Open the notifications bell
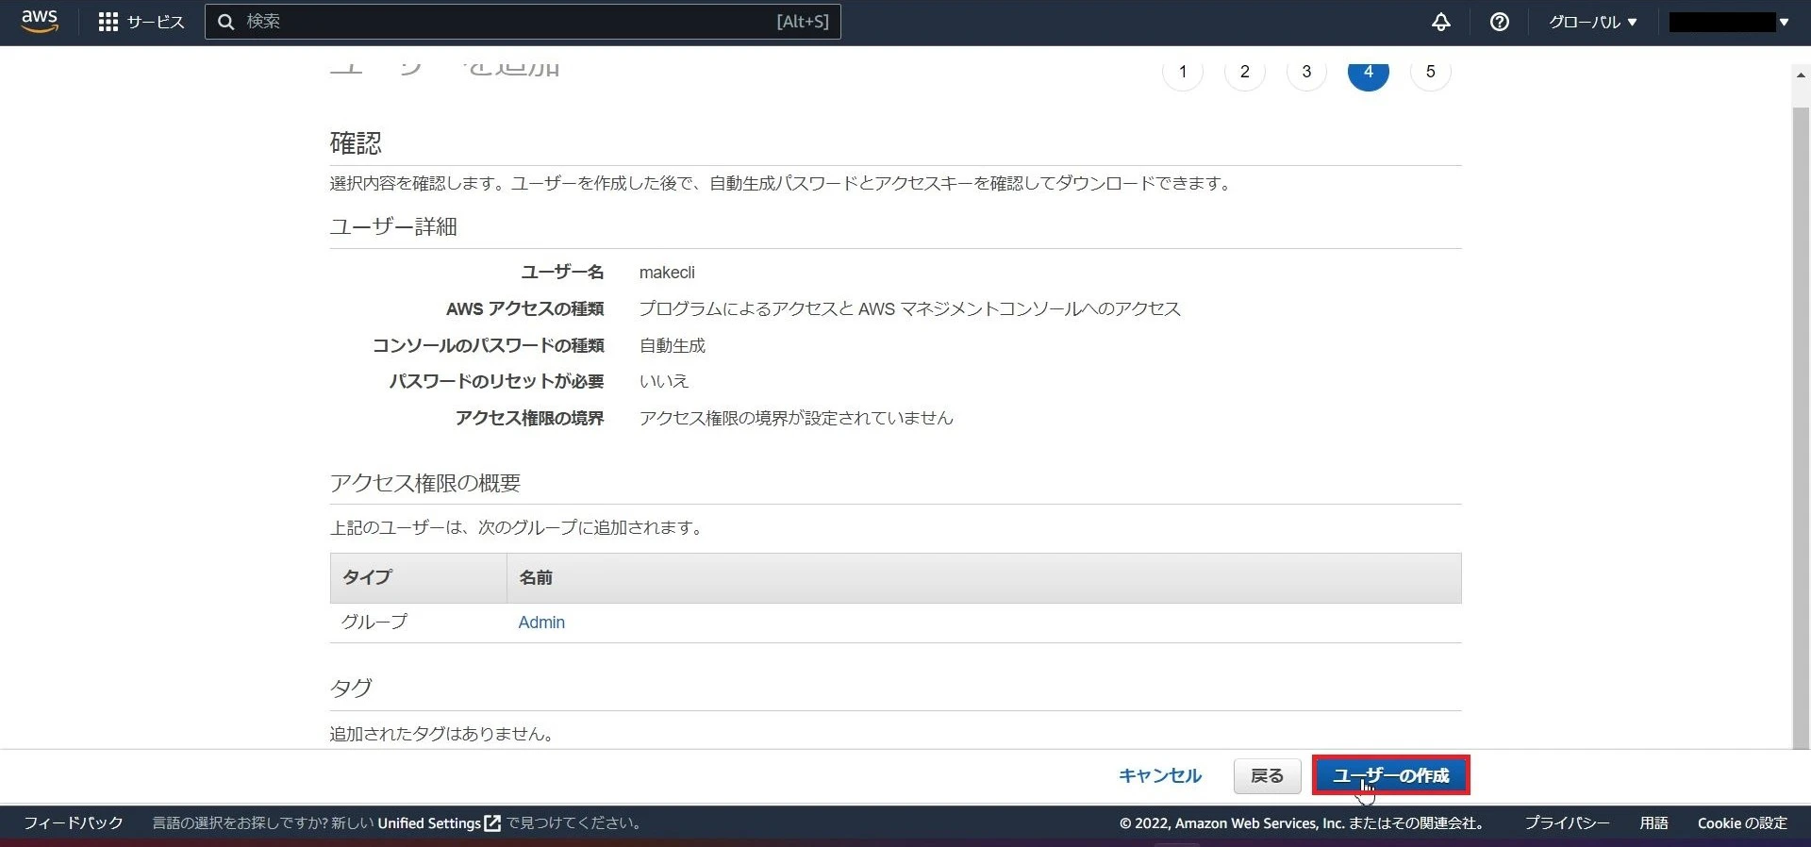Image resolution: width=1811 pixels, height=847 pixels. point(1441,22)
